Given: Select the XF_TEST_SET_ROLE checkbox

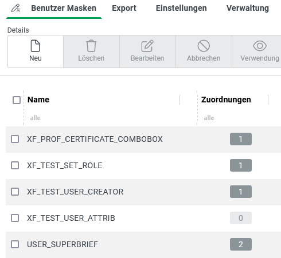Looking at the screenshot, I should [15, 165].
